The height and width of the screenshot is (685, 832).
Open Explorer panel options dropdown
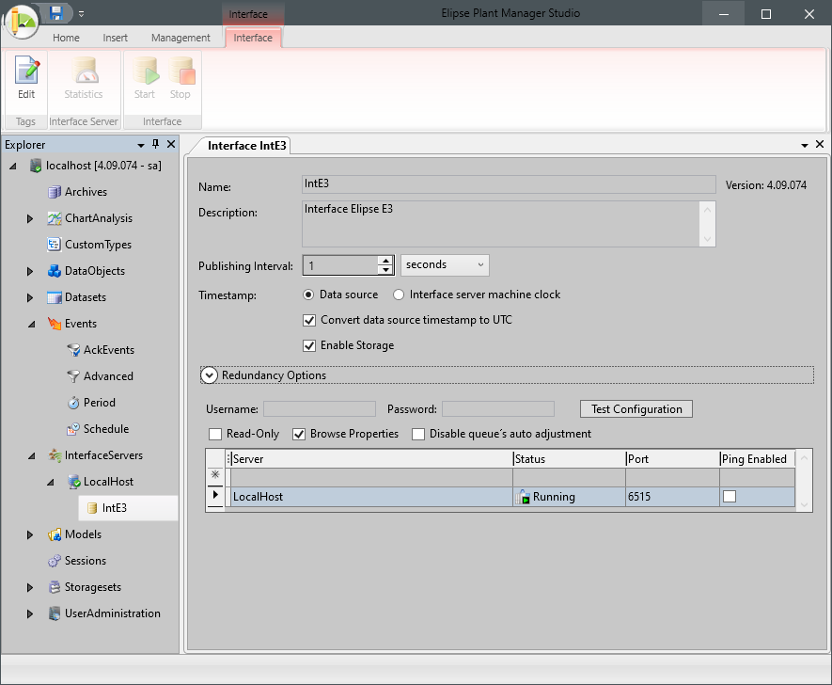pyautogui.click(x=141, y=145)
